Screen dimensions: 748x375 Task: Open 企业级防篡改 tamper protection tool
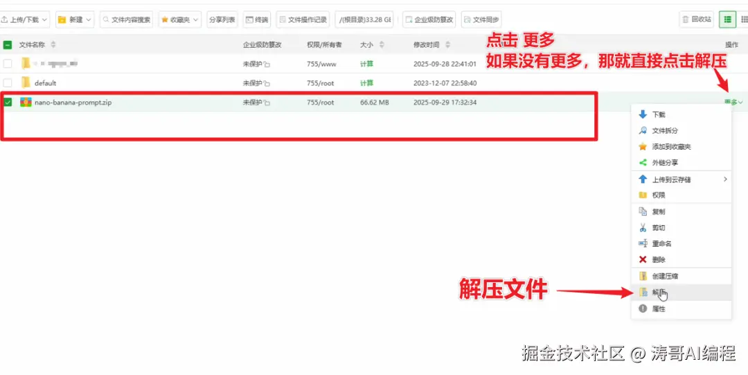[429, 19]
